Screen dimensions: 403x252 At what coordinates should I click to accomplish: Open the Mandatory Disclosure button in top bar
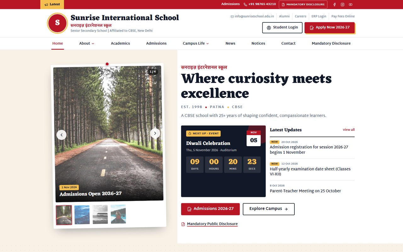303,4
